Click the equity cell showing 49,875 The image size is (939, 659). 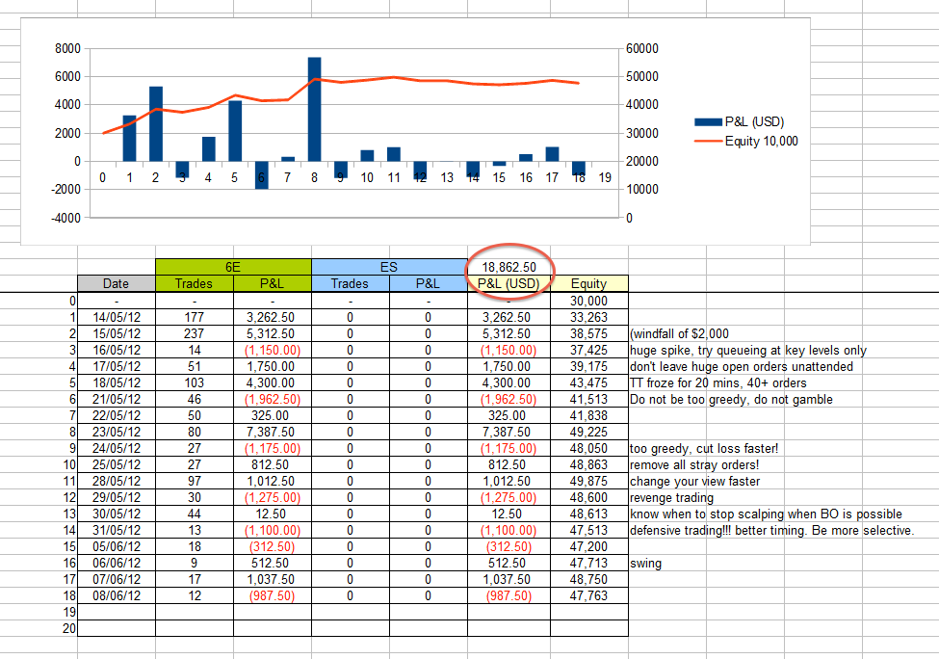click(588, 481)
